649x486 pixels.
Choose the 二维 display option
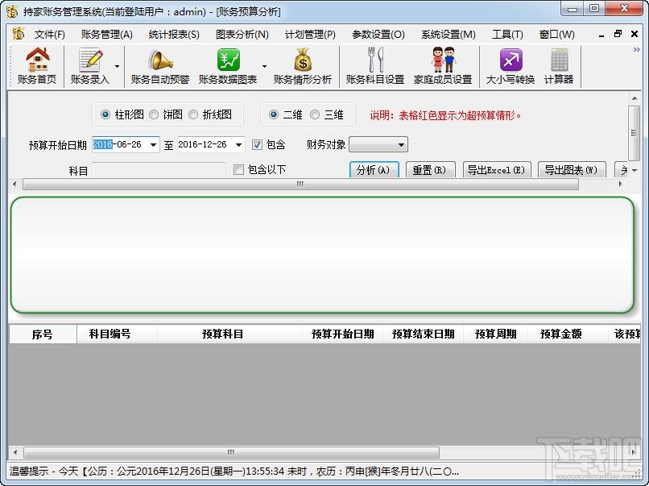pyautogui.click(x=286, y=114)
